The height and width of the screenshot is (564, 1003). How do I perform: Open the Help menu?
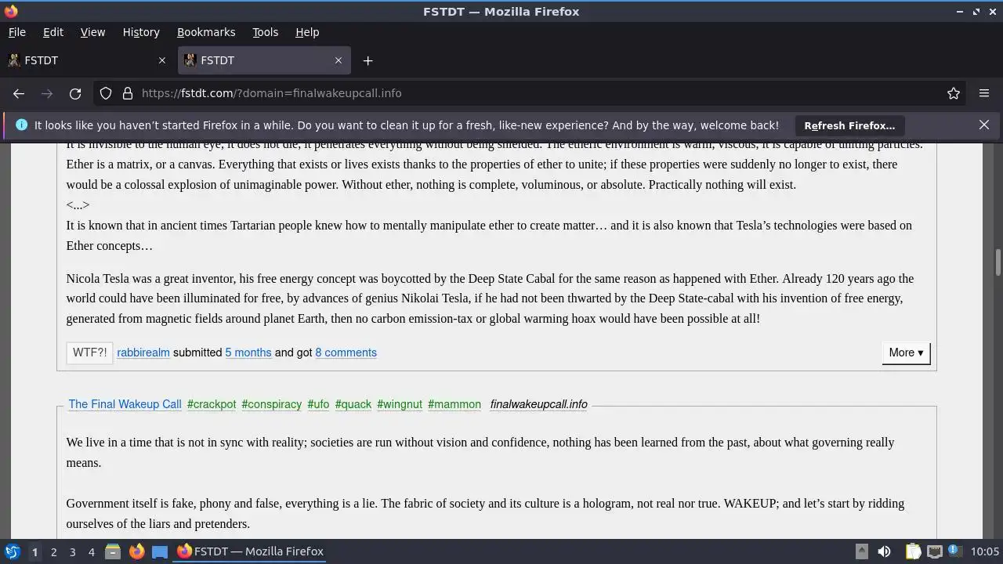307,32
